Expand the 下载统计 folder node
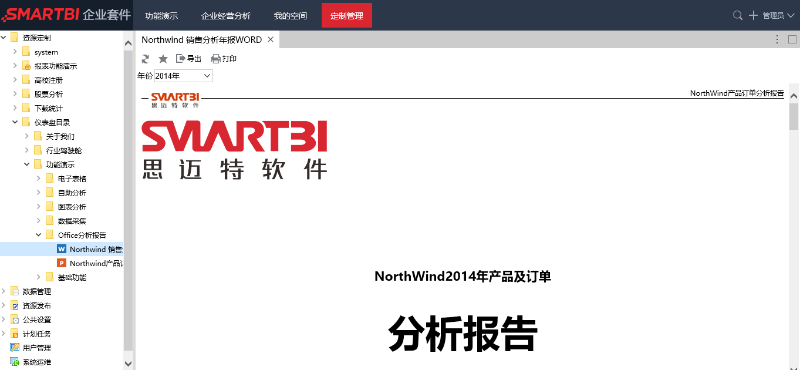Screen dimensions: 800x370 pyautogui.click(x=15, y=108)
